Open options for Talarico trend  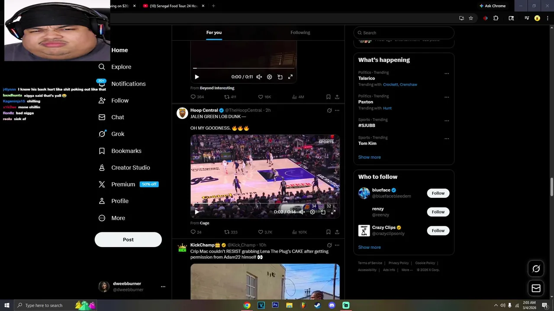coord(447,73)
